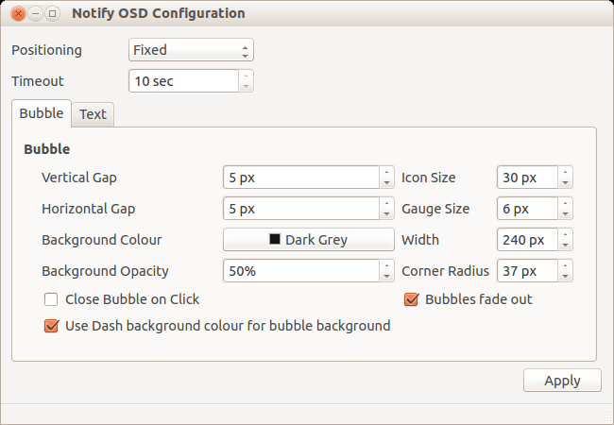Decrease the Corner Radius value
The image size is (614, 425).
[x=565, y=277]
